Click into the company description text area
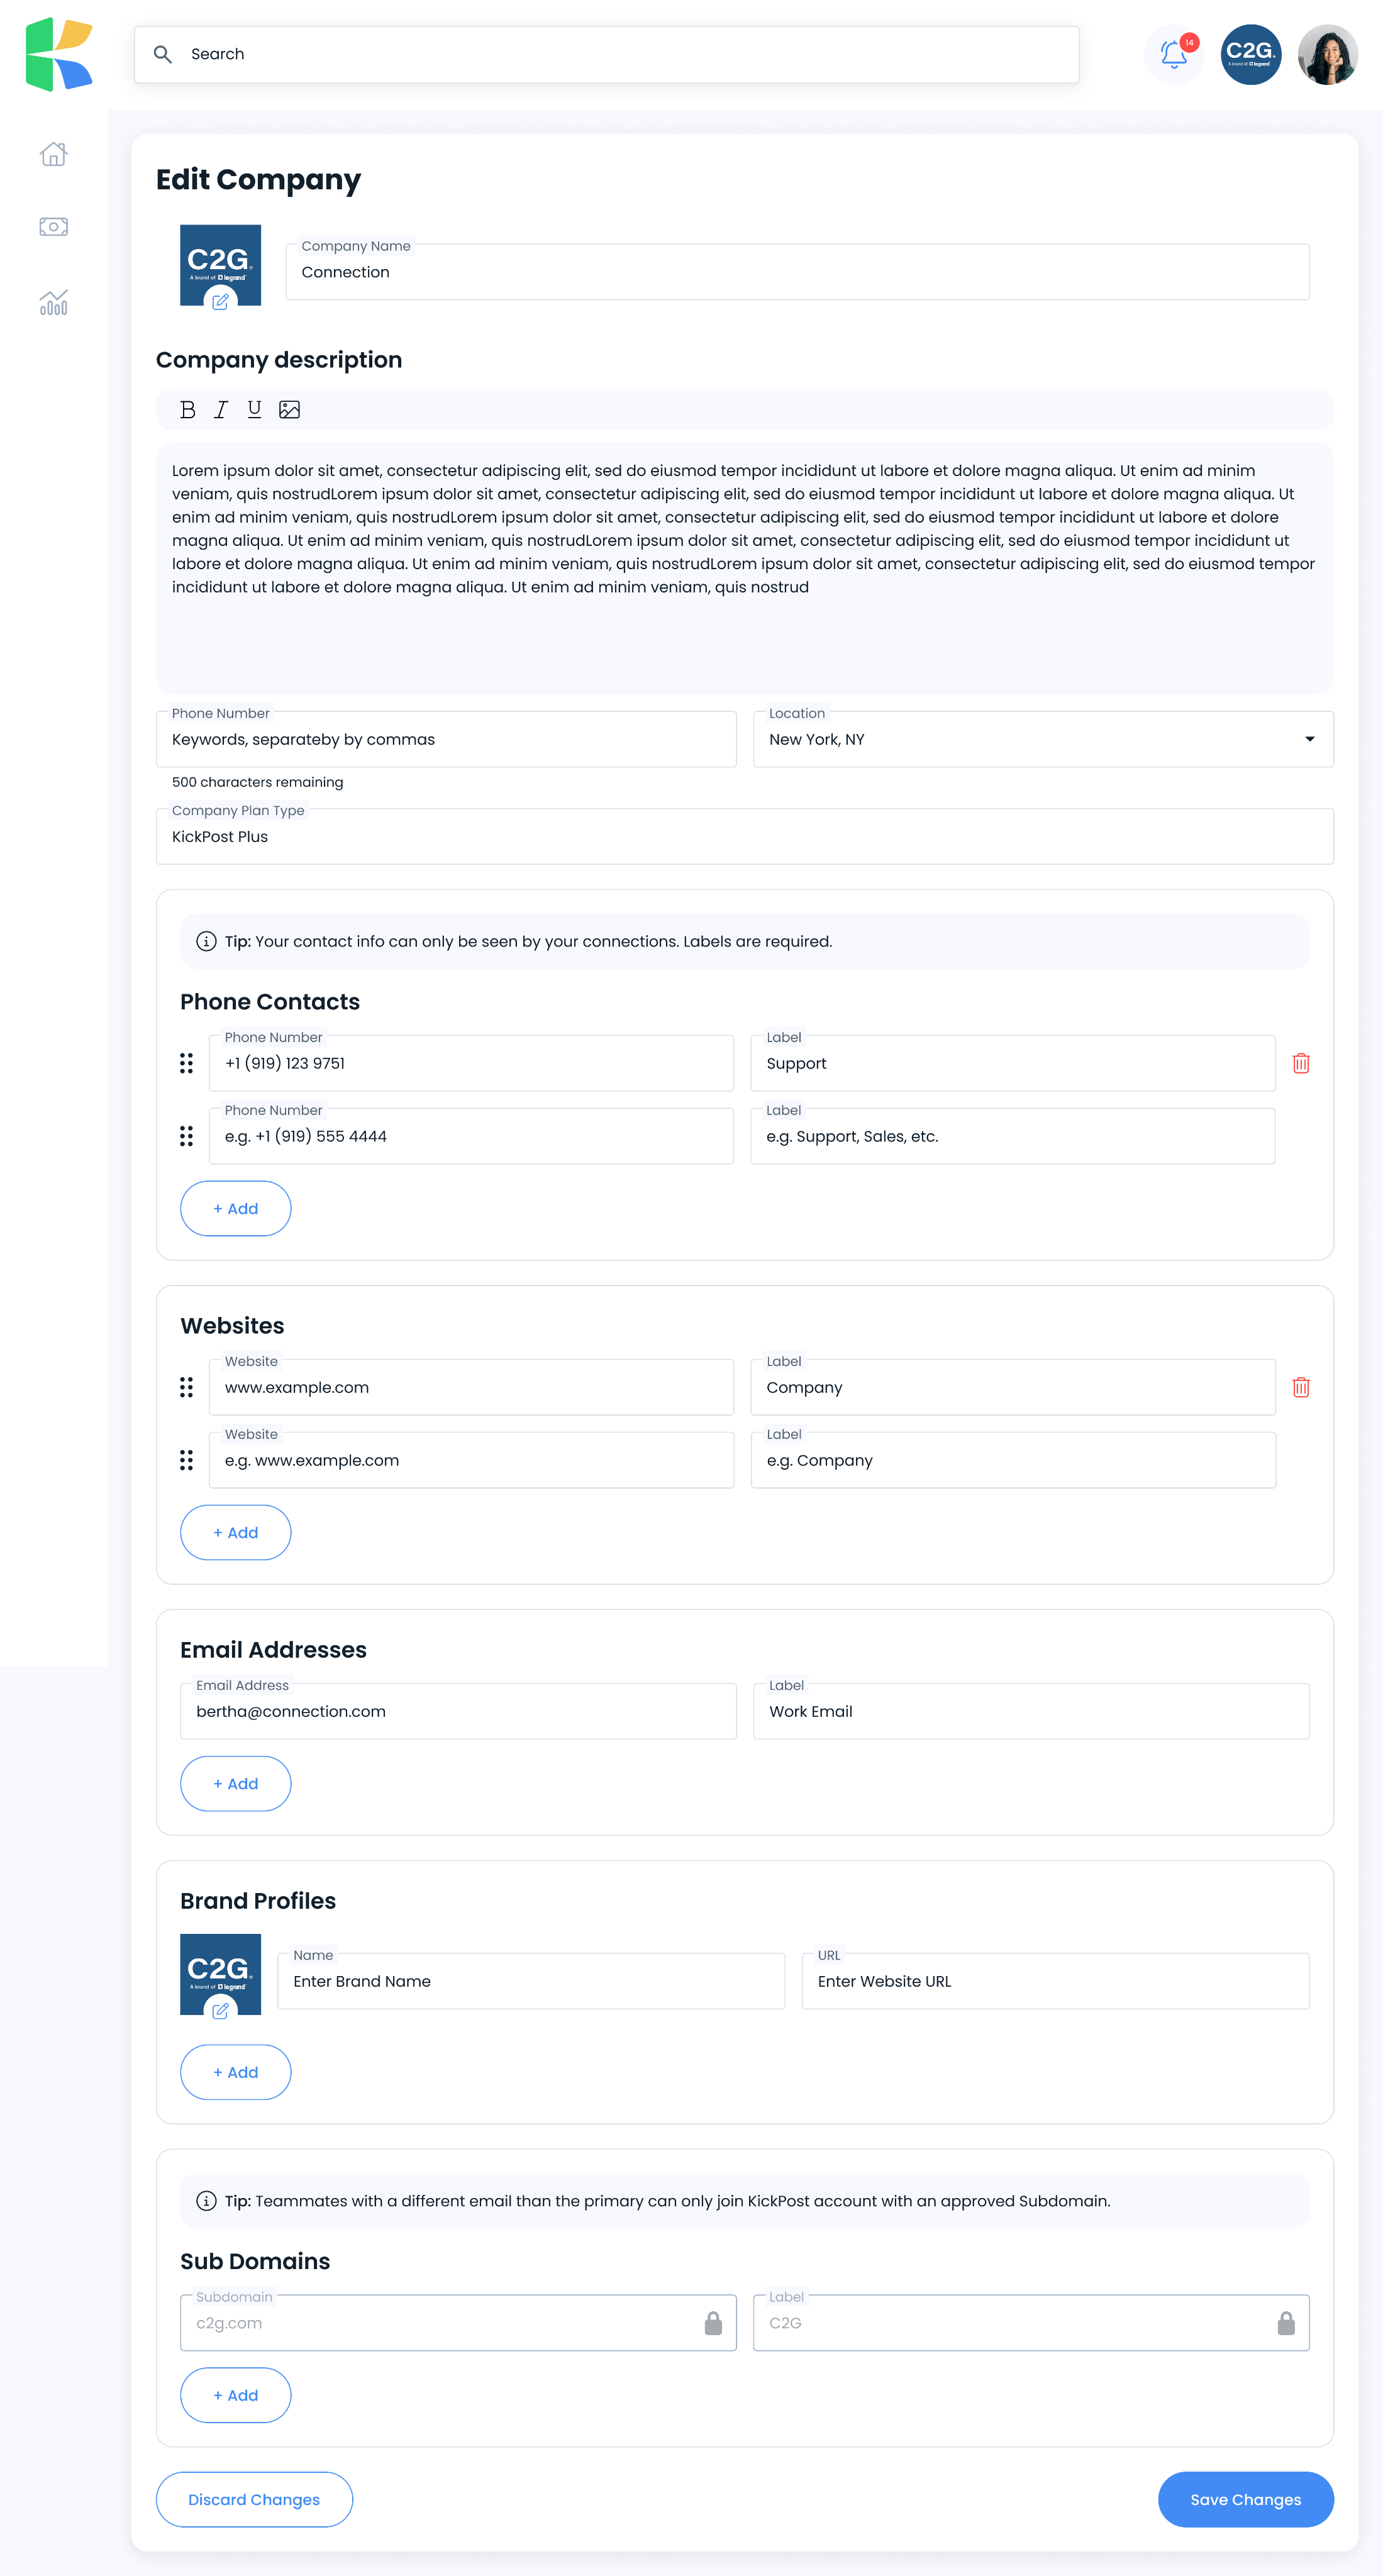 (744, 568)
